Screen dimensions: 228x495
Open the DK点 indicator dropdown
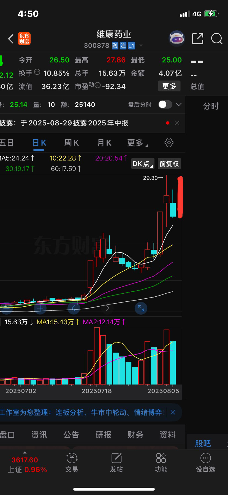click(143, 164)
